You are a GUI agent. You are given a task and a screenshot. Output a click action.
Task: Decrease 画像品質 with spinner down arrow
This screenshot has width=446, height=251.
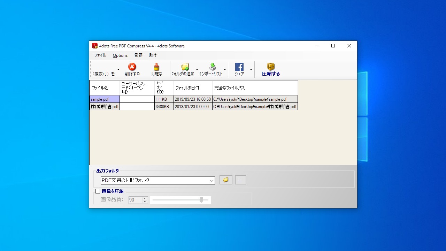(145, 202)
